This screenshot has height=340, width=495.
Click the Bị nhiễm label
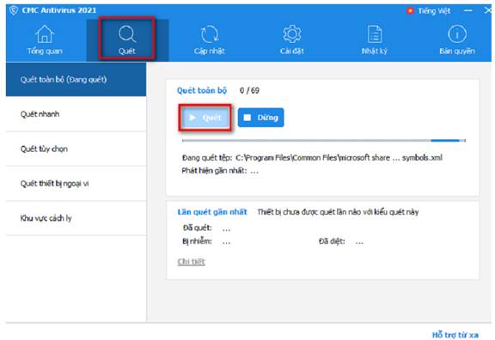click(x=197, y=241)
